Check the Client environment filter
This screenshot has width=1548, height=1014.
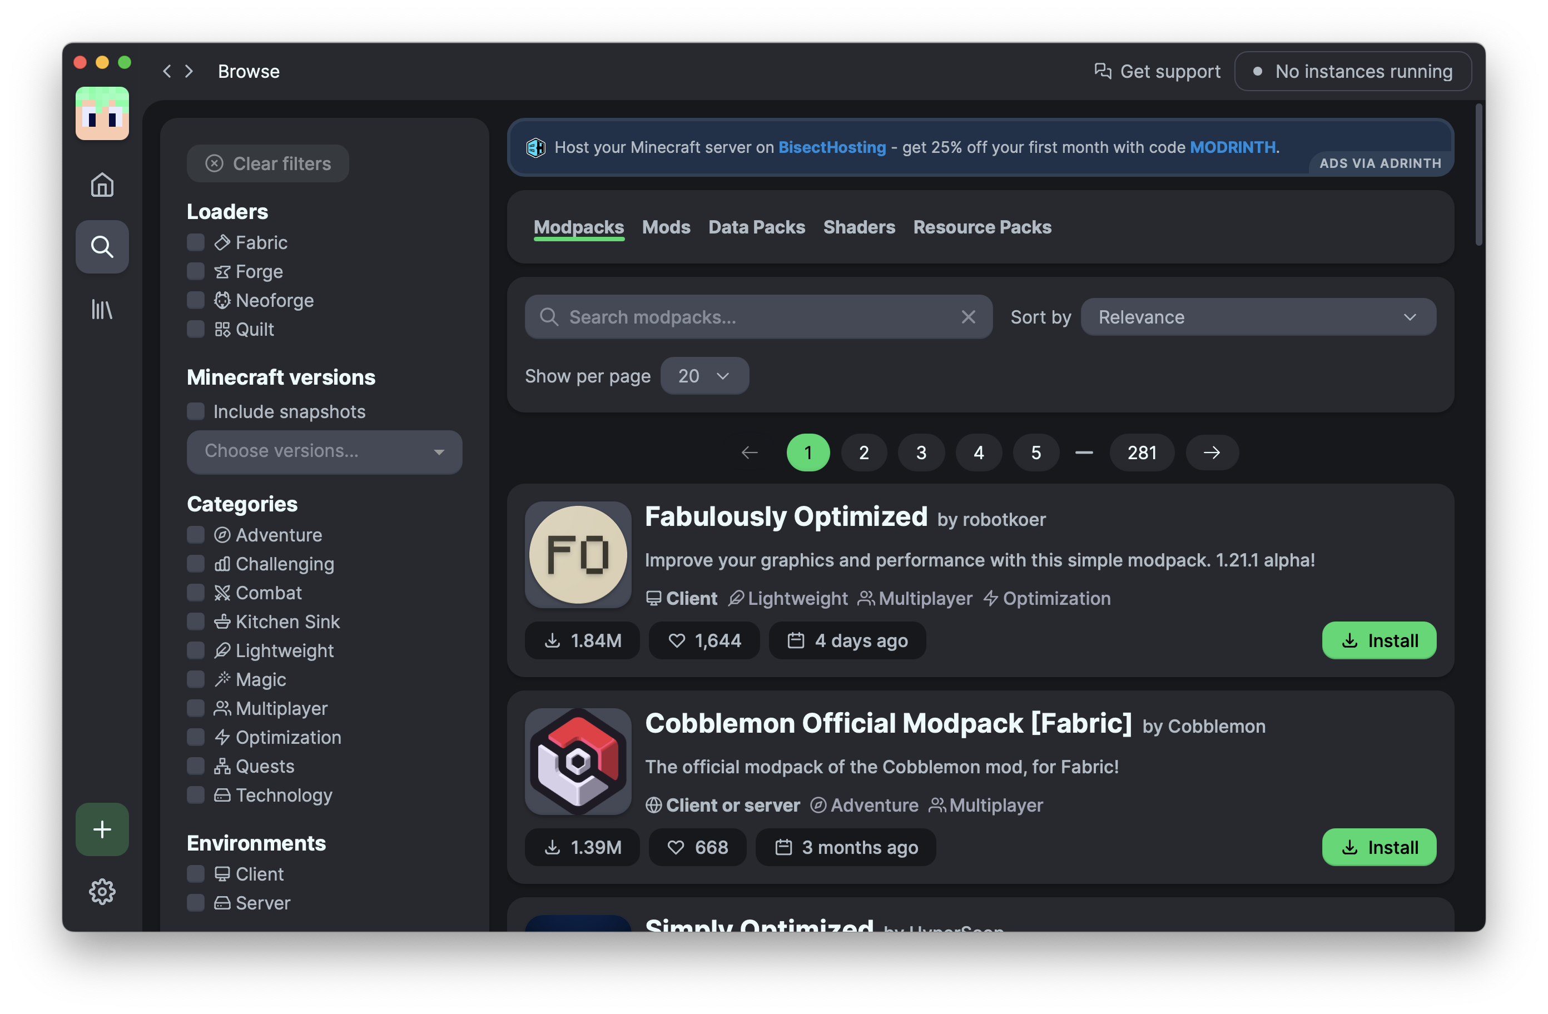196,874
